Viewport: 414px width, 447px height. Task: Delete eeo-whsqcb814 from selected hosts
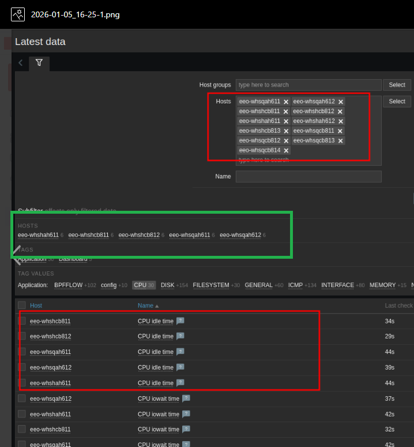click(286, 151)
